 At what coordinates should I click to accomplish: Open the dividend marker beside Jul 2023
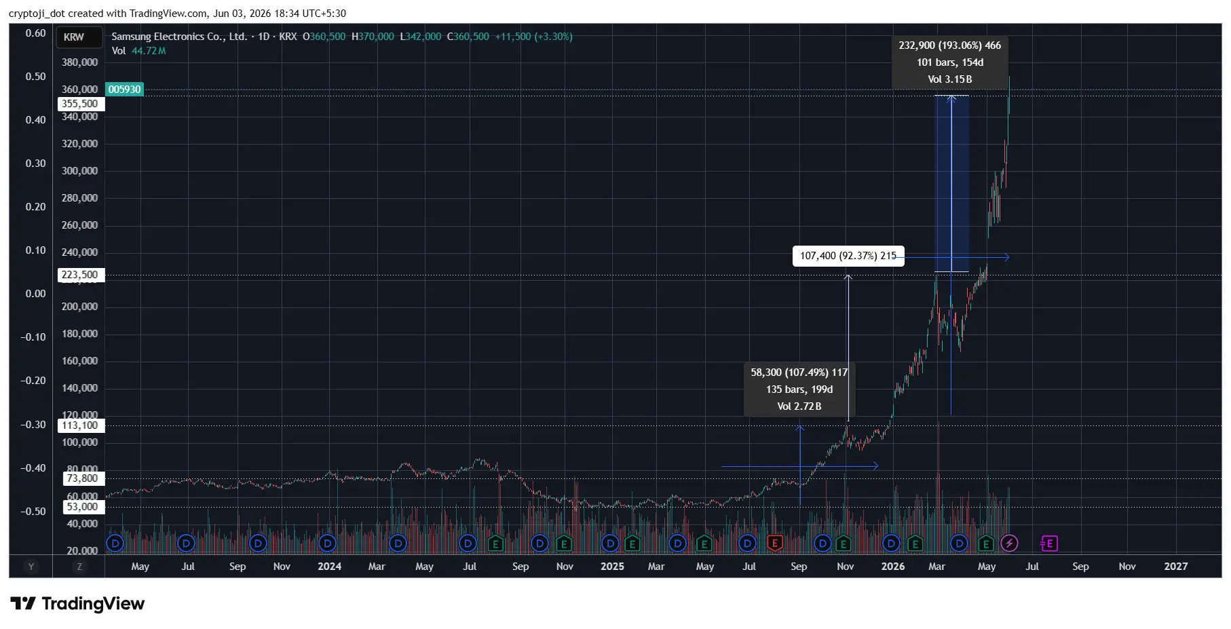186,544
